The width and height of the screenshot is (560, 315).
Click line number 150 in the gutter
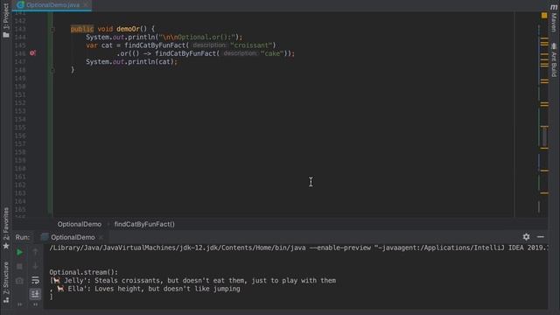(20, 87)
